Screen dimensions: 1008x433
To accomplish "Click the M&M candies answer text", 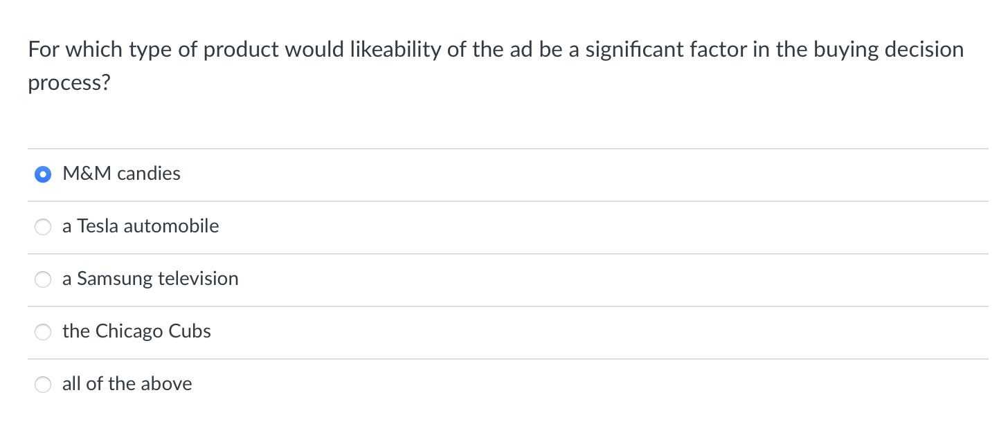I will [121, 174].
